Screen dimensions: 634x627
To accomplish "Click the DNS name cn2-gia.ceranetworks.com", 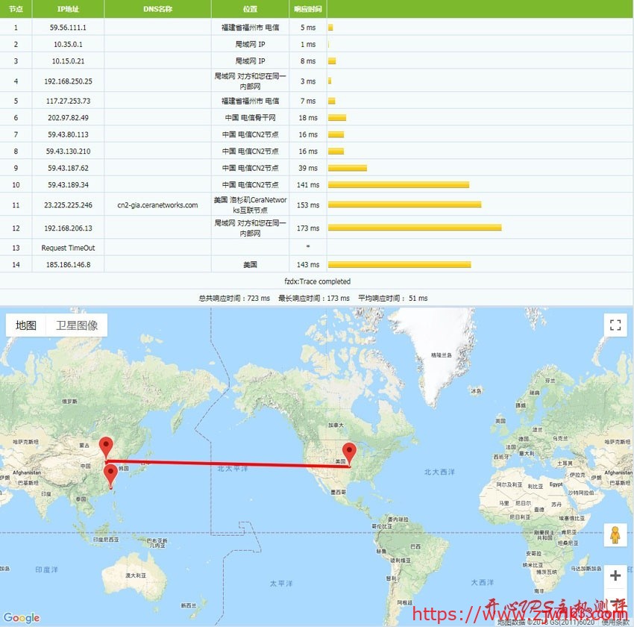I will 157,205.
